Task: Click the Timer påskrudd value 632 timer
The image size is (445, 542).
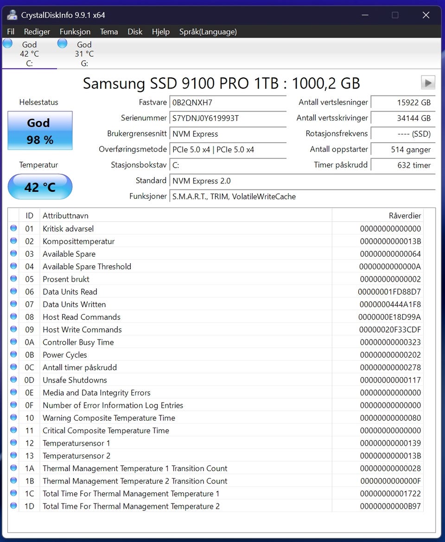Action: tap(403, 165)
